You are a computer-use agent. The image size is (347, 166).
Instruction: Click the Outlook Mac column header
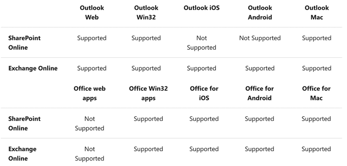click(317, 12)
